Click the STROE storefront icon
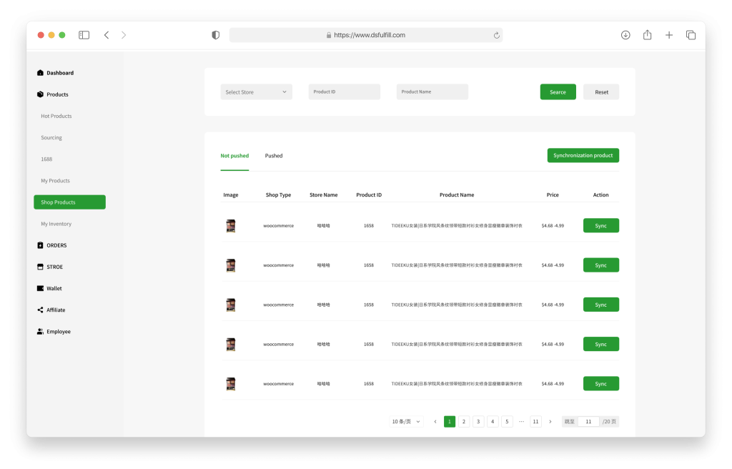 pyautogui.click(x=40, y=267)
